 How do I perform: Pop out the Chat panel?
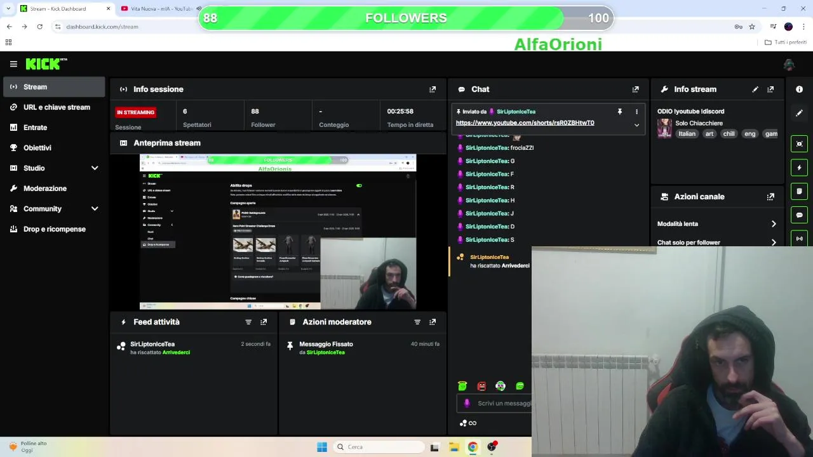click(635, 89)
